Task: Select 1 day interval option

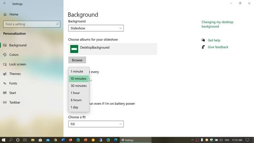Action: tap(79, 107)
